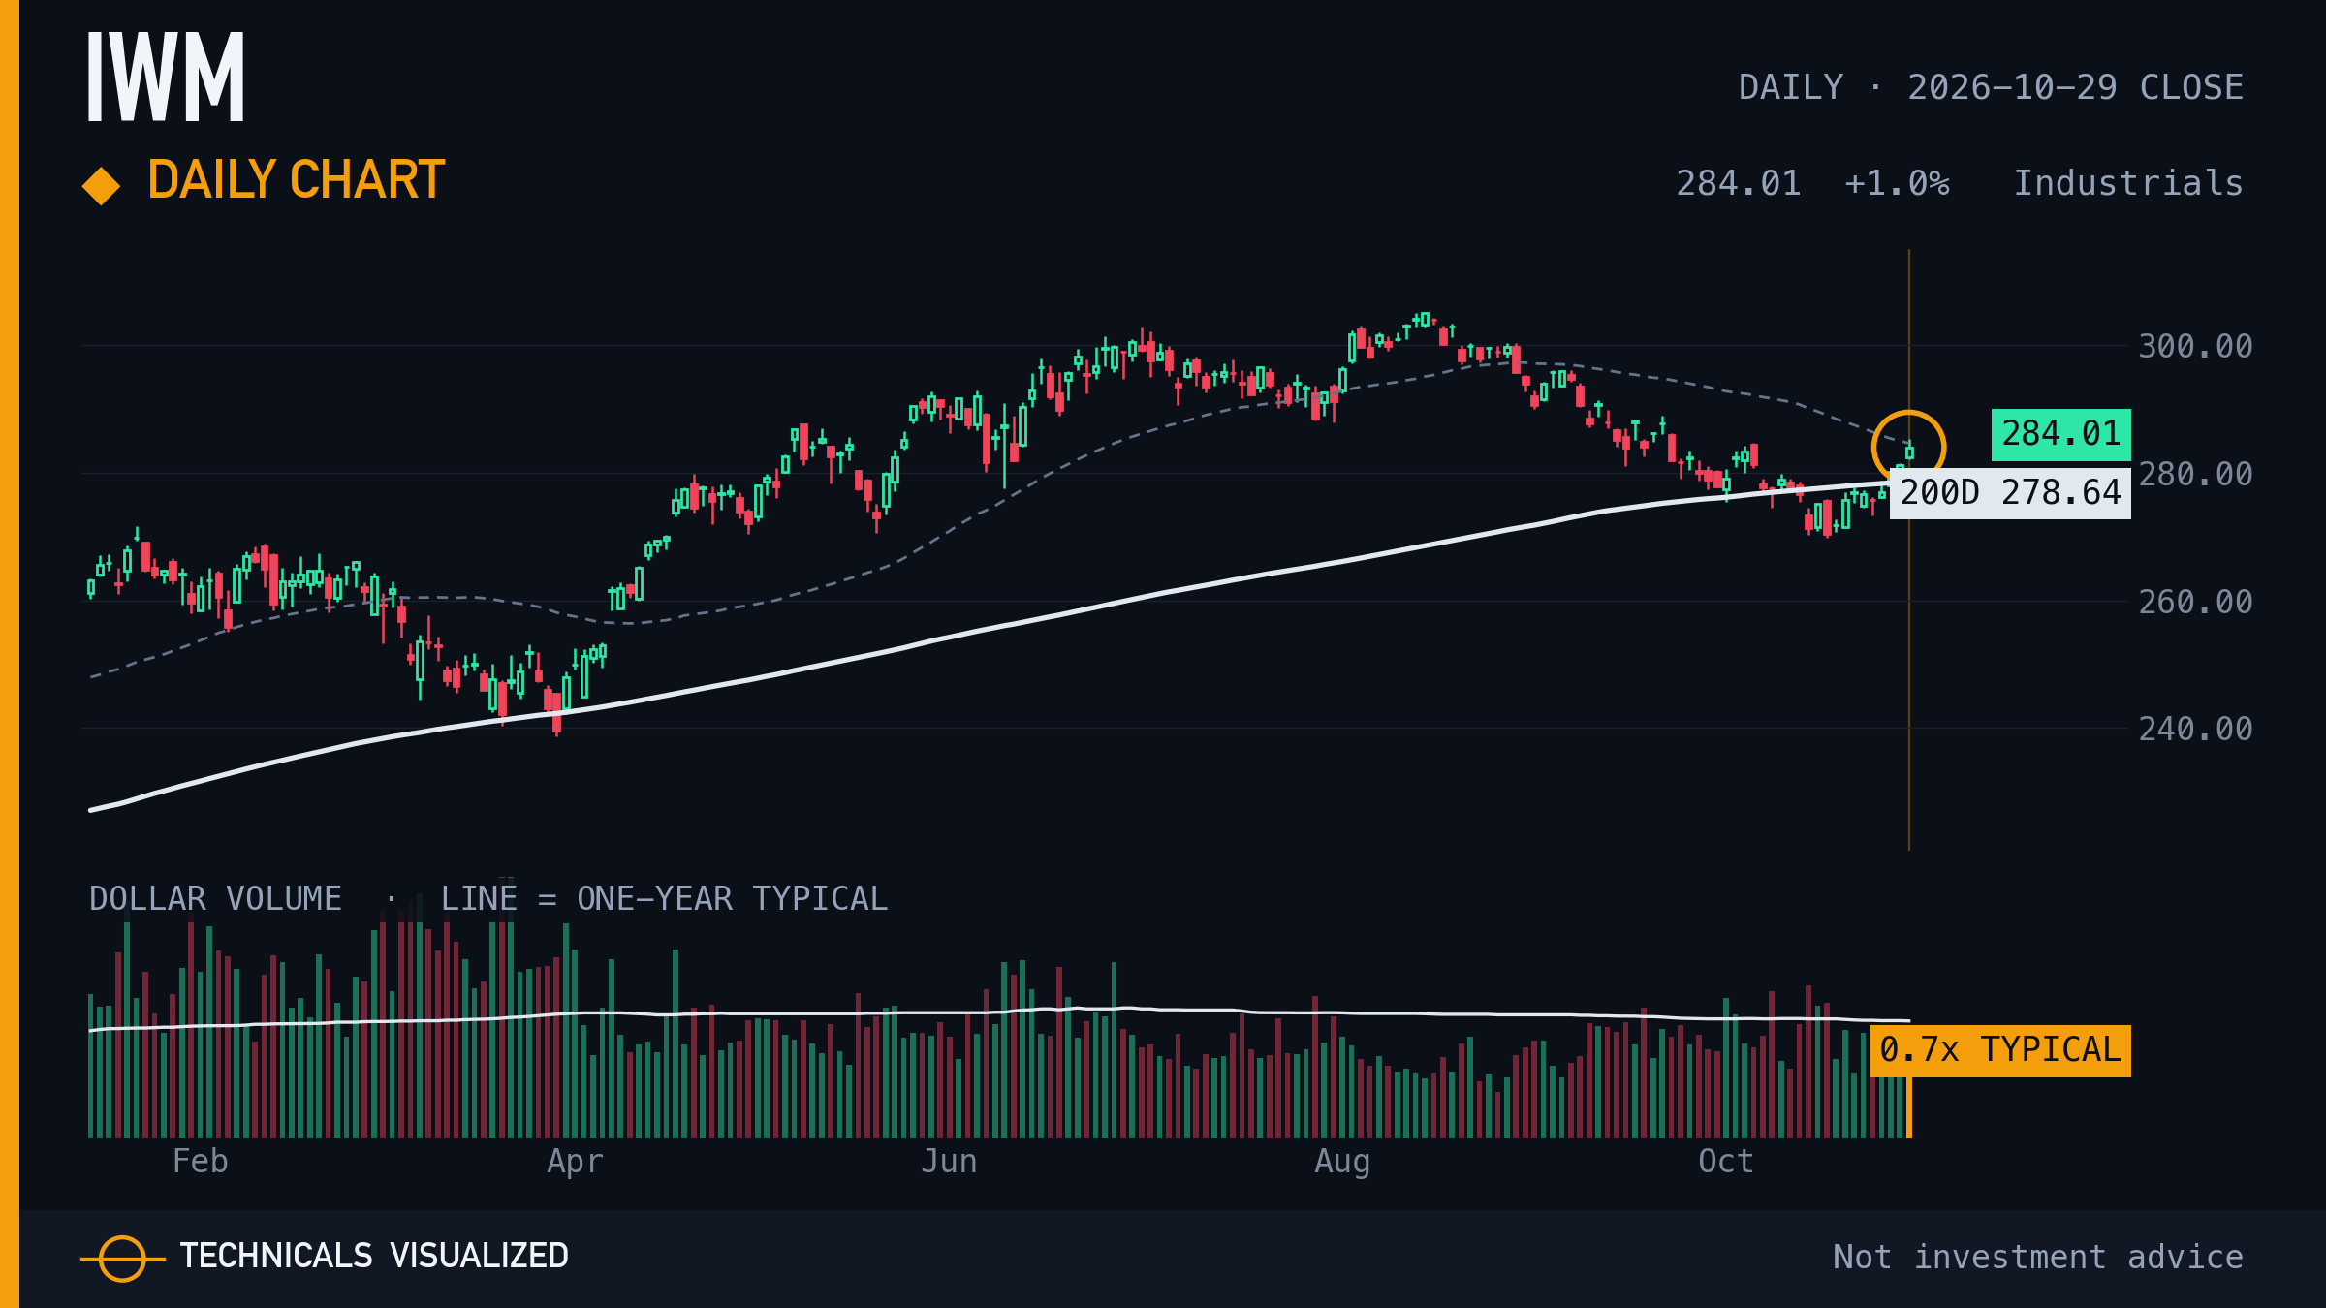Click the 240.00 price axis label
2326x1308 pixels.
pos(2195,729)
